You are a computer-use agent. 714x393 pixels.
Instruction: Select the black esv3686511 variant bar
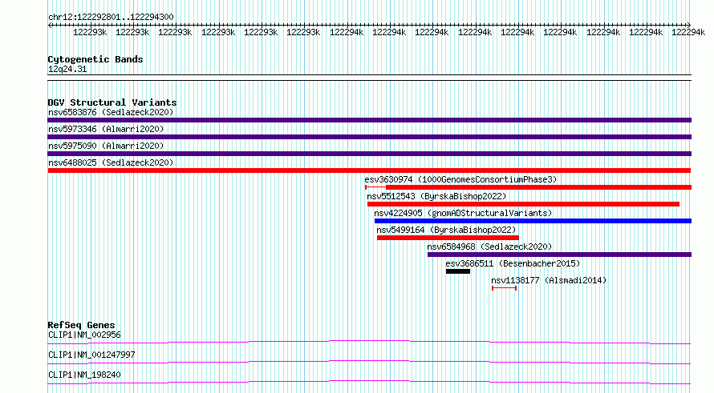(458, 271)
